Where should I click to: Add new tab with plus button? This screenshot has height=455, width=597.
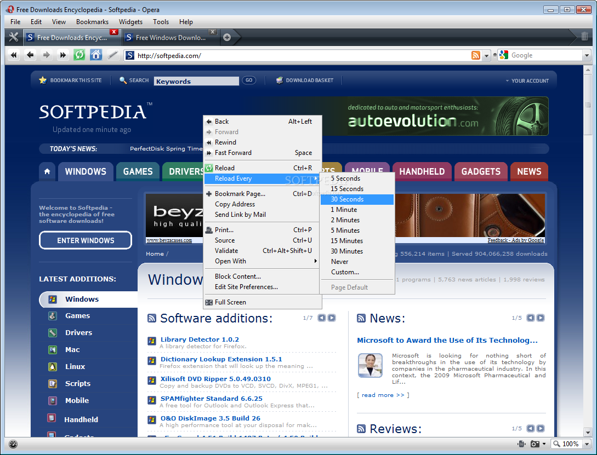click(227, 37)
